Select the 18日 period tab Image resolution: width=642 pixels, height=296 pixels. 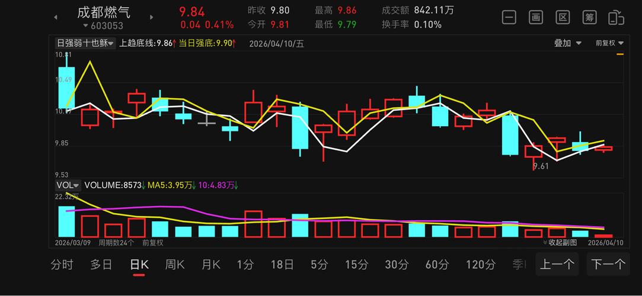[282, 265]
